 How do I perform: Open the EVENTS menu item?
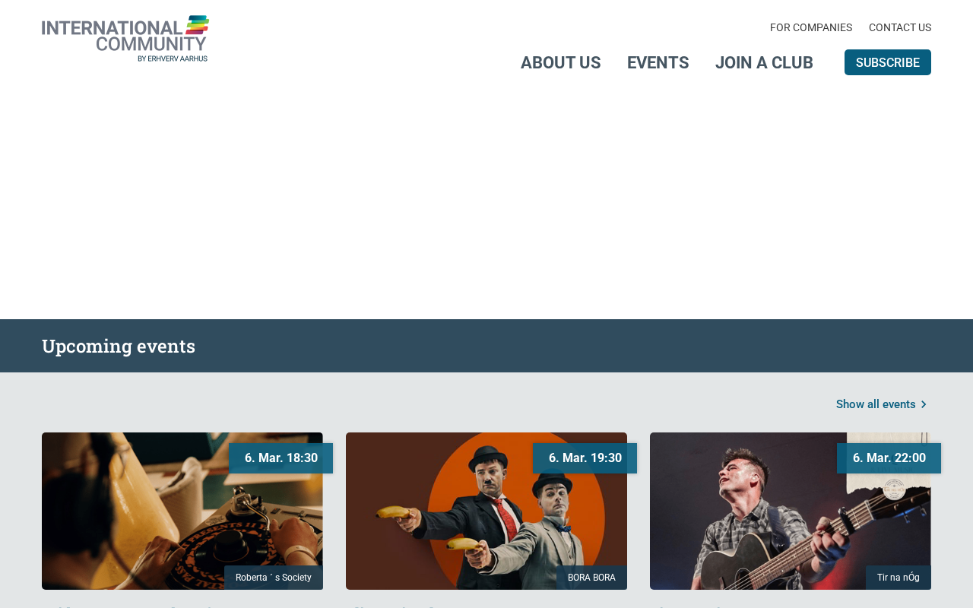pos(658,62)
